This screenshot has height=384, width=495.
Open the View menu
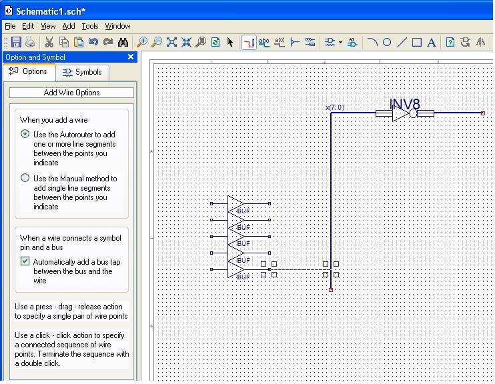(x=48, y=26)
